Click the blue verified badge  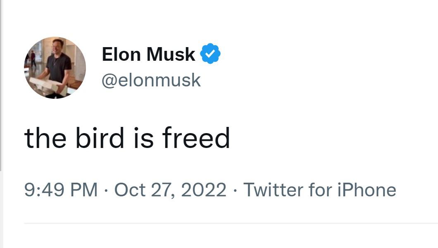click(210, 54)
